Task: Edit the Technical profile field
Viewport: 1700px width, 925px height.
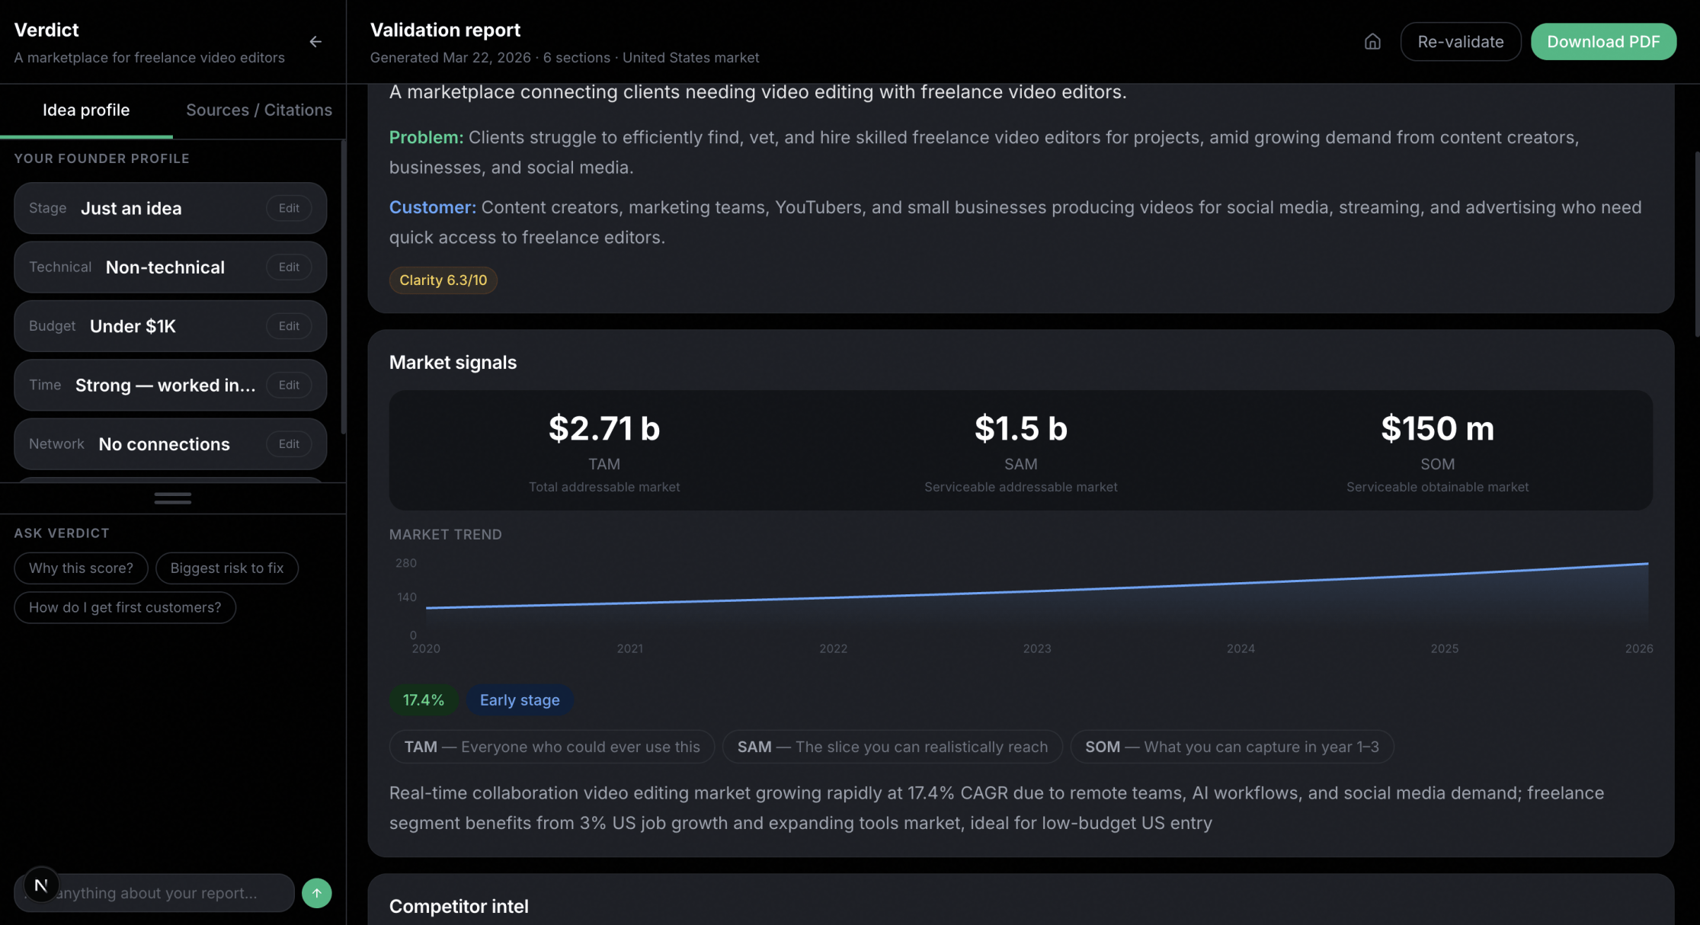Action: [289, 267]
